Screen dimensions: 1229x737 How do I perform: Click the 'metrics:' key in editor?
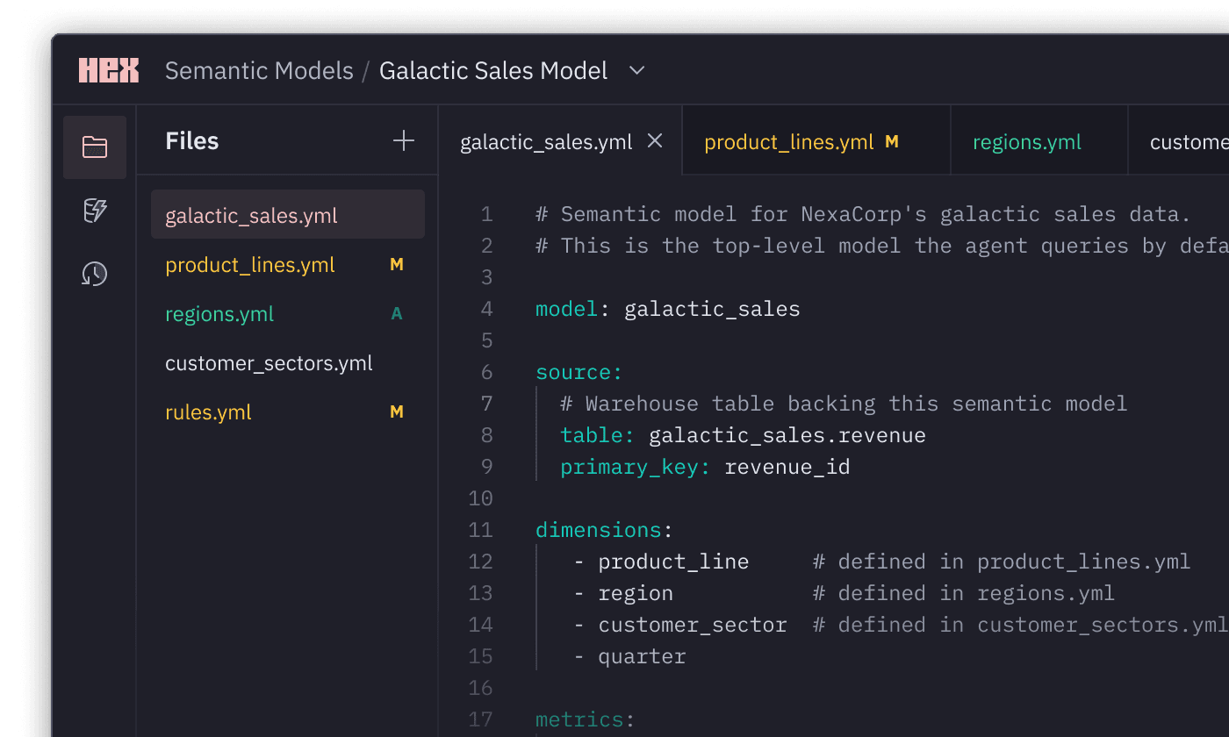click(x=585, y=719)
